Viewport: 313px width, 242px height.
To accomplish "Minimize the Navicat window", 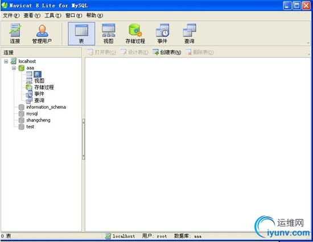I will click(x=287, y=6).
